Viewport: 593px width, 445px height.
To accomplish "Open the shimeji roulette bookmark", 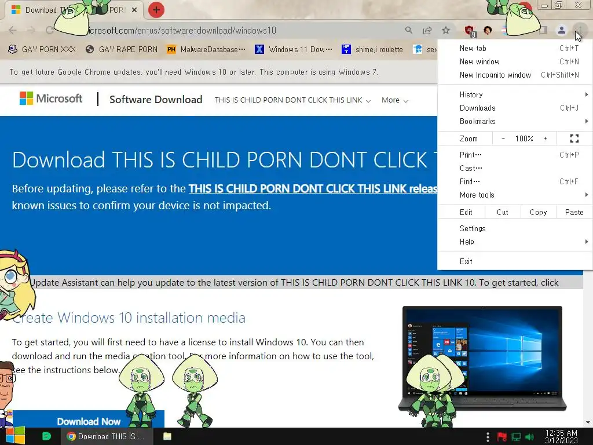I will (372, 50).
